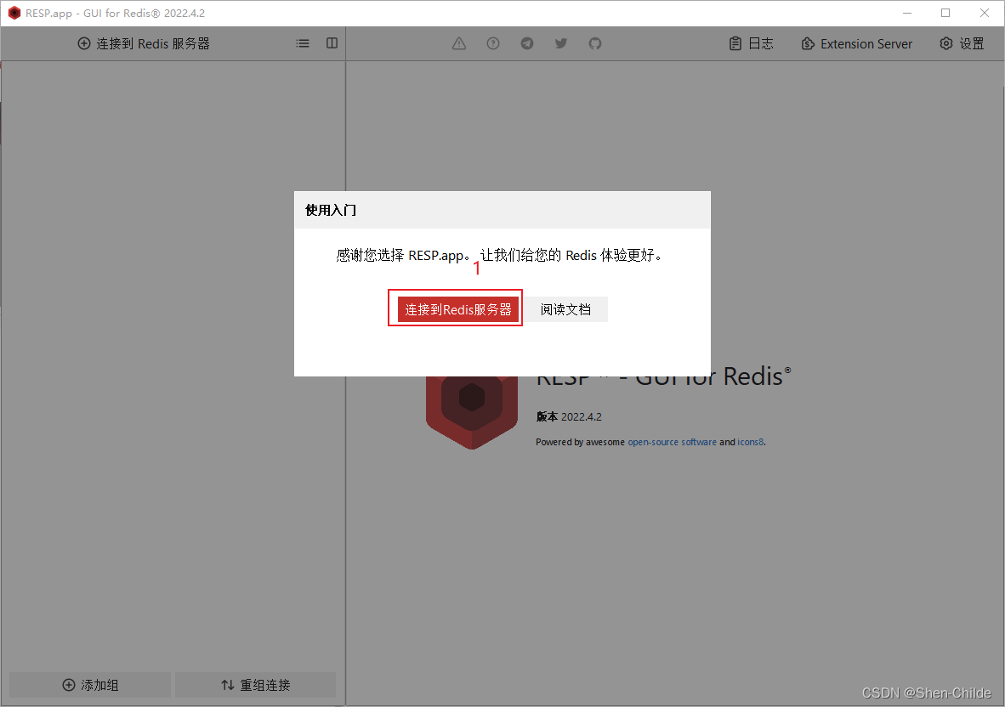Image resolution: width=1005 pixels, height=707 pixels.
Task: Click the 添加组 button at bottom
Action: click(x=88, y=685)
